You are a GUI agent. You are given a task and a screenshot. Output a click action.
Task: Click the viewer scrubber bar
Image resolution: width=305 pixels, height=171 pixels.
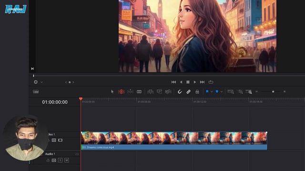coord(169,76)
